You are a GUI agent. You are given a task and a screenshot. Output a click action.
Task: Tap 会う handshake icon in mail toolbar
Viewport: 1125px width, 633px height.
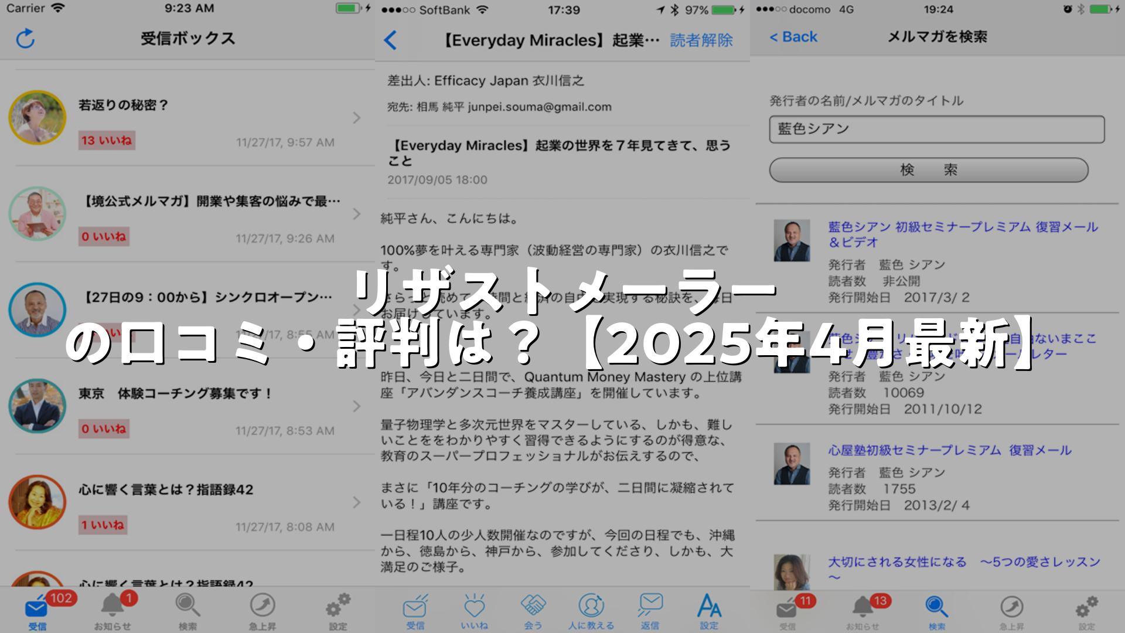coord(533,611)
